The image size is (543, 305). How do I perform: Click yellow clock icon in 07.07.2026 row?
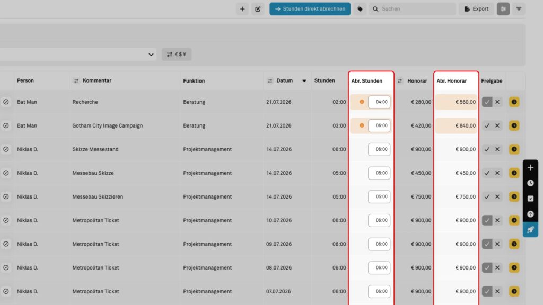point(514,292)
